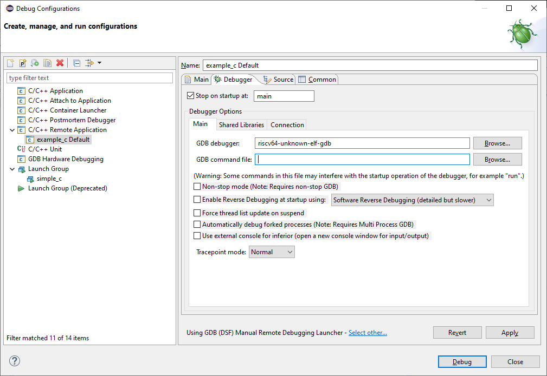
Task: Click the New prototype configuration icon
Action: tap(23, 63)
